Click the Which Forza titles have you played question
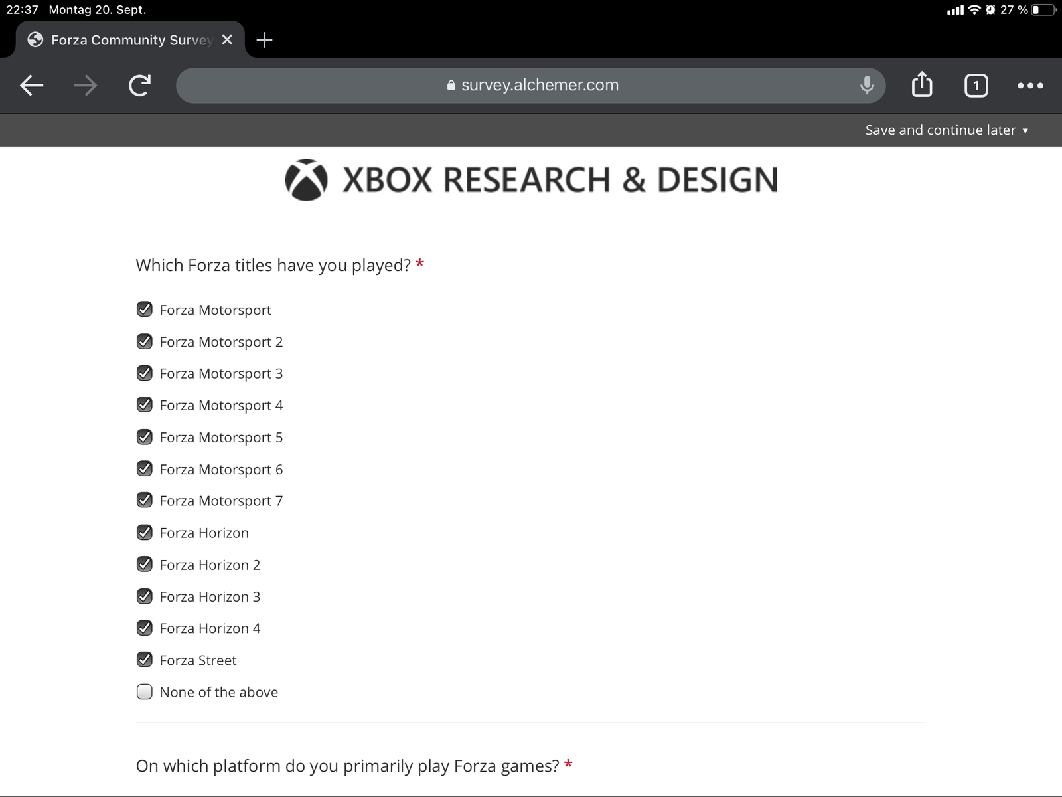Screen dimensions: 1062x797 click(273, 266)
